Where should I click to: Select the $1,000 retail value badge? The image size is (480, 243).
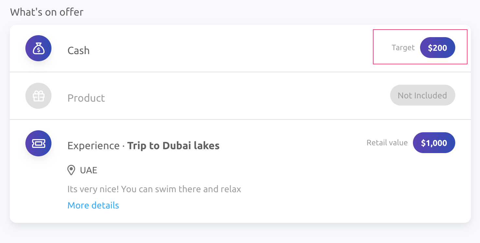pos(434,143)
